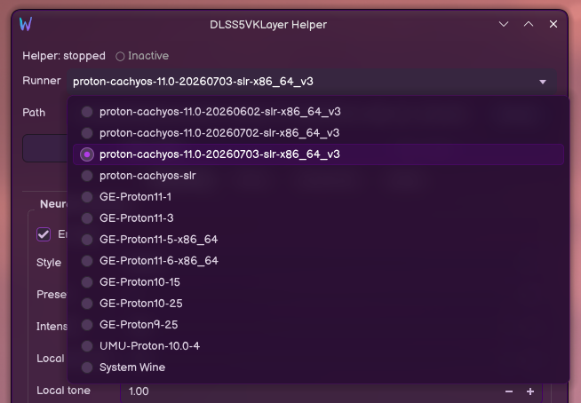Choose GE-Proton10-15 runner entry
The image size is (581, 403).
click(318, 282)
